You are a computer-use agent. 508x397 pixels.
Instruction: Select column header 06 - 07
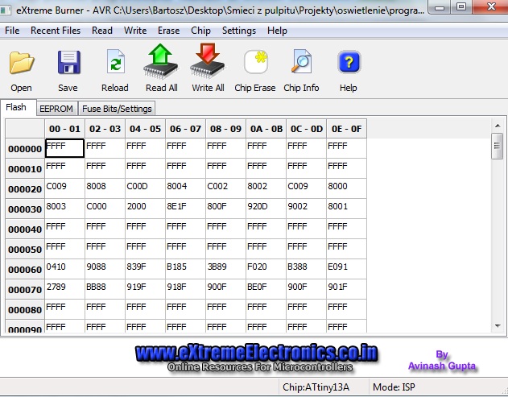[x=185, y=129]
